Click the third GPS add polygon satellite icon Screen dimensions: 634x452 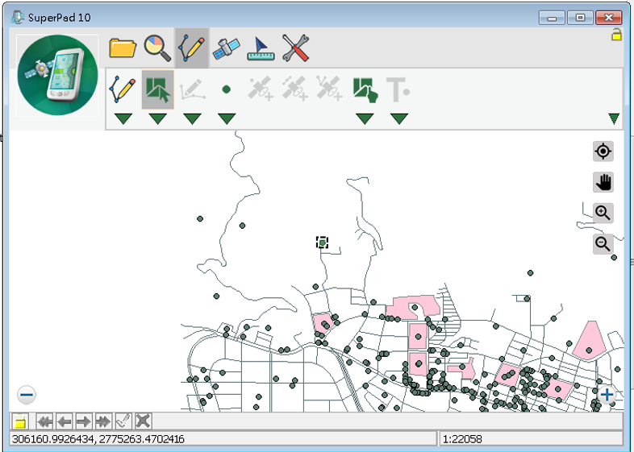click(x=330, y=88)
